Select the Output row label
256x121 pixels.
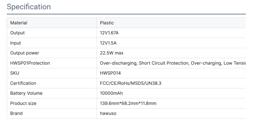17,33
